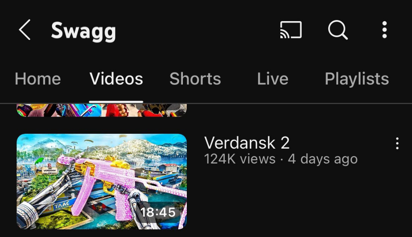Open the Cast to device icon

pyautogui.click(x=291, y=30)
